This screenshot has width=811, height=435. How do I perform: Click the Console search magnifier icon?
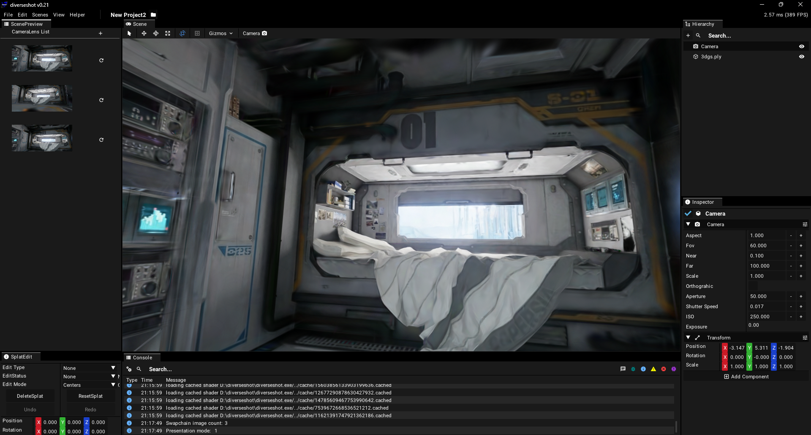pyautogui.click(x=139, y=369)
